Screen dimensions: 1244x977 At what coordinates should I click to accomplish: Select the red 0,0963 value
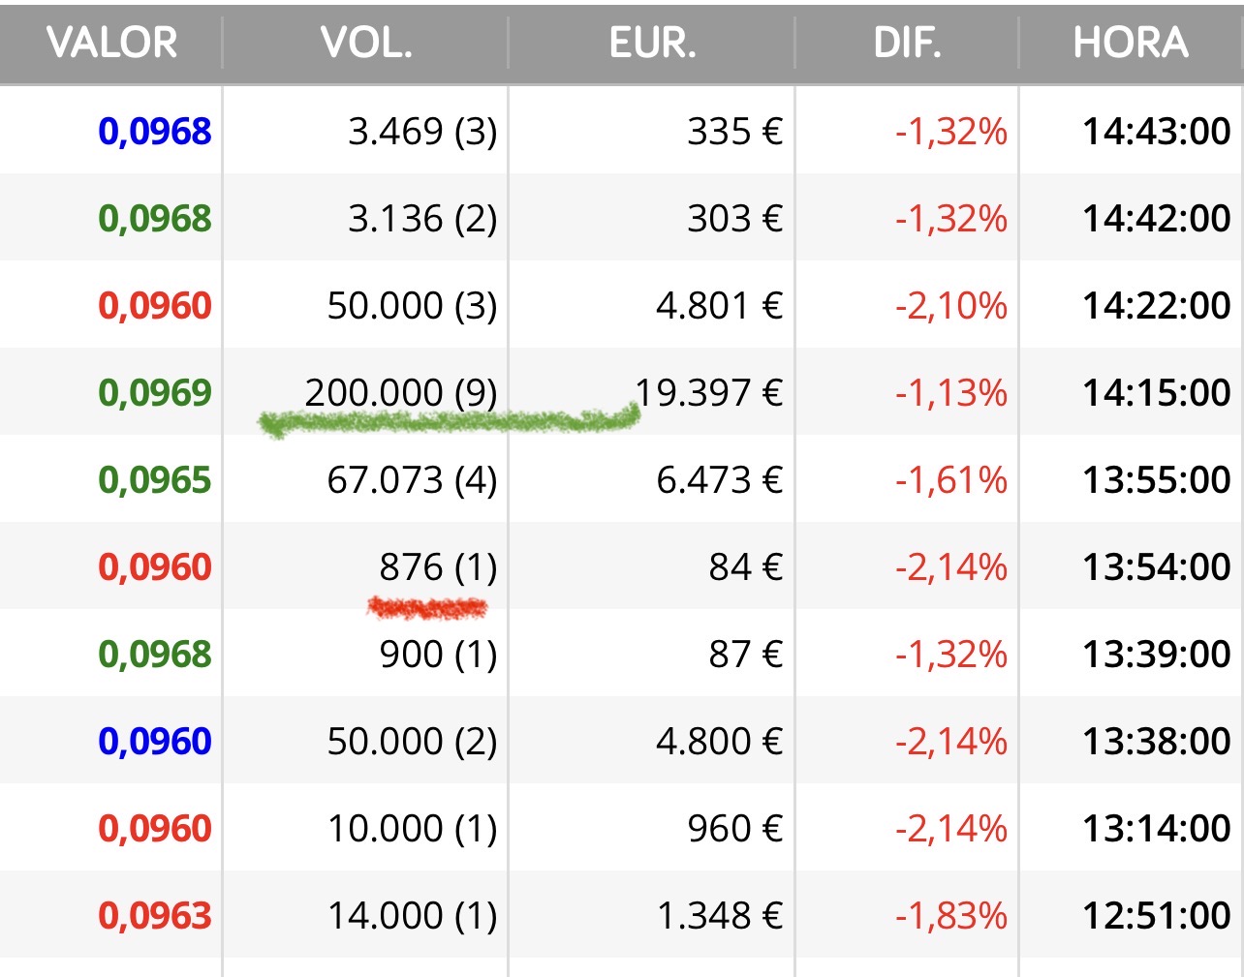click(x=155, y=915)
